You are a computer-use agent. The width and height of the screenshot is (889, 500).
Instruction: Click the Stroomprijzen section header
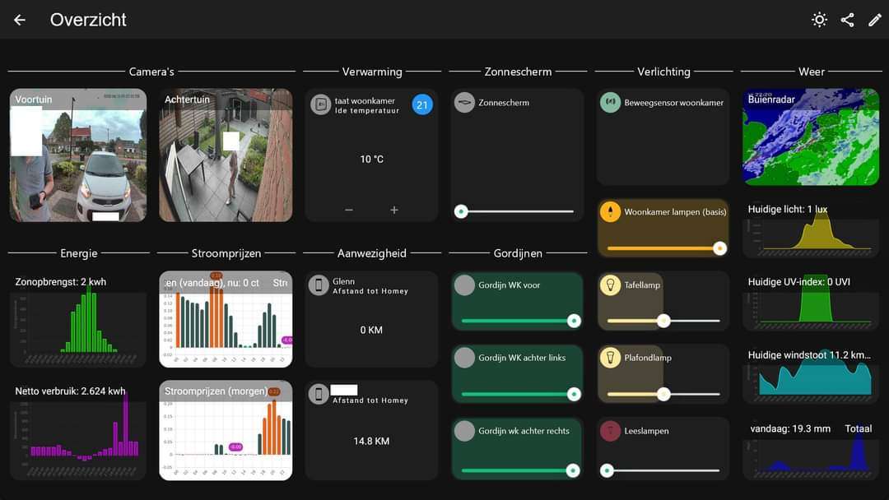click(226, 253)
